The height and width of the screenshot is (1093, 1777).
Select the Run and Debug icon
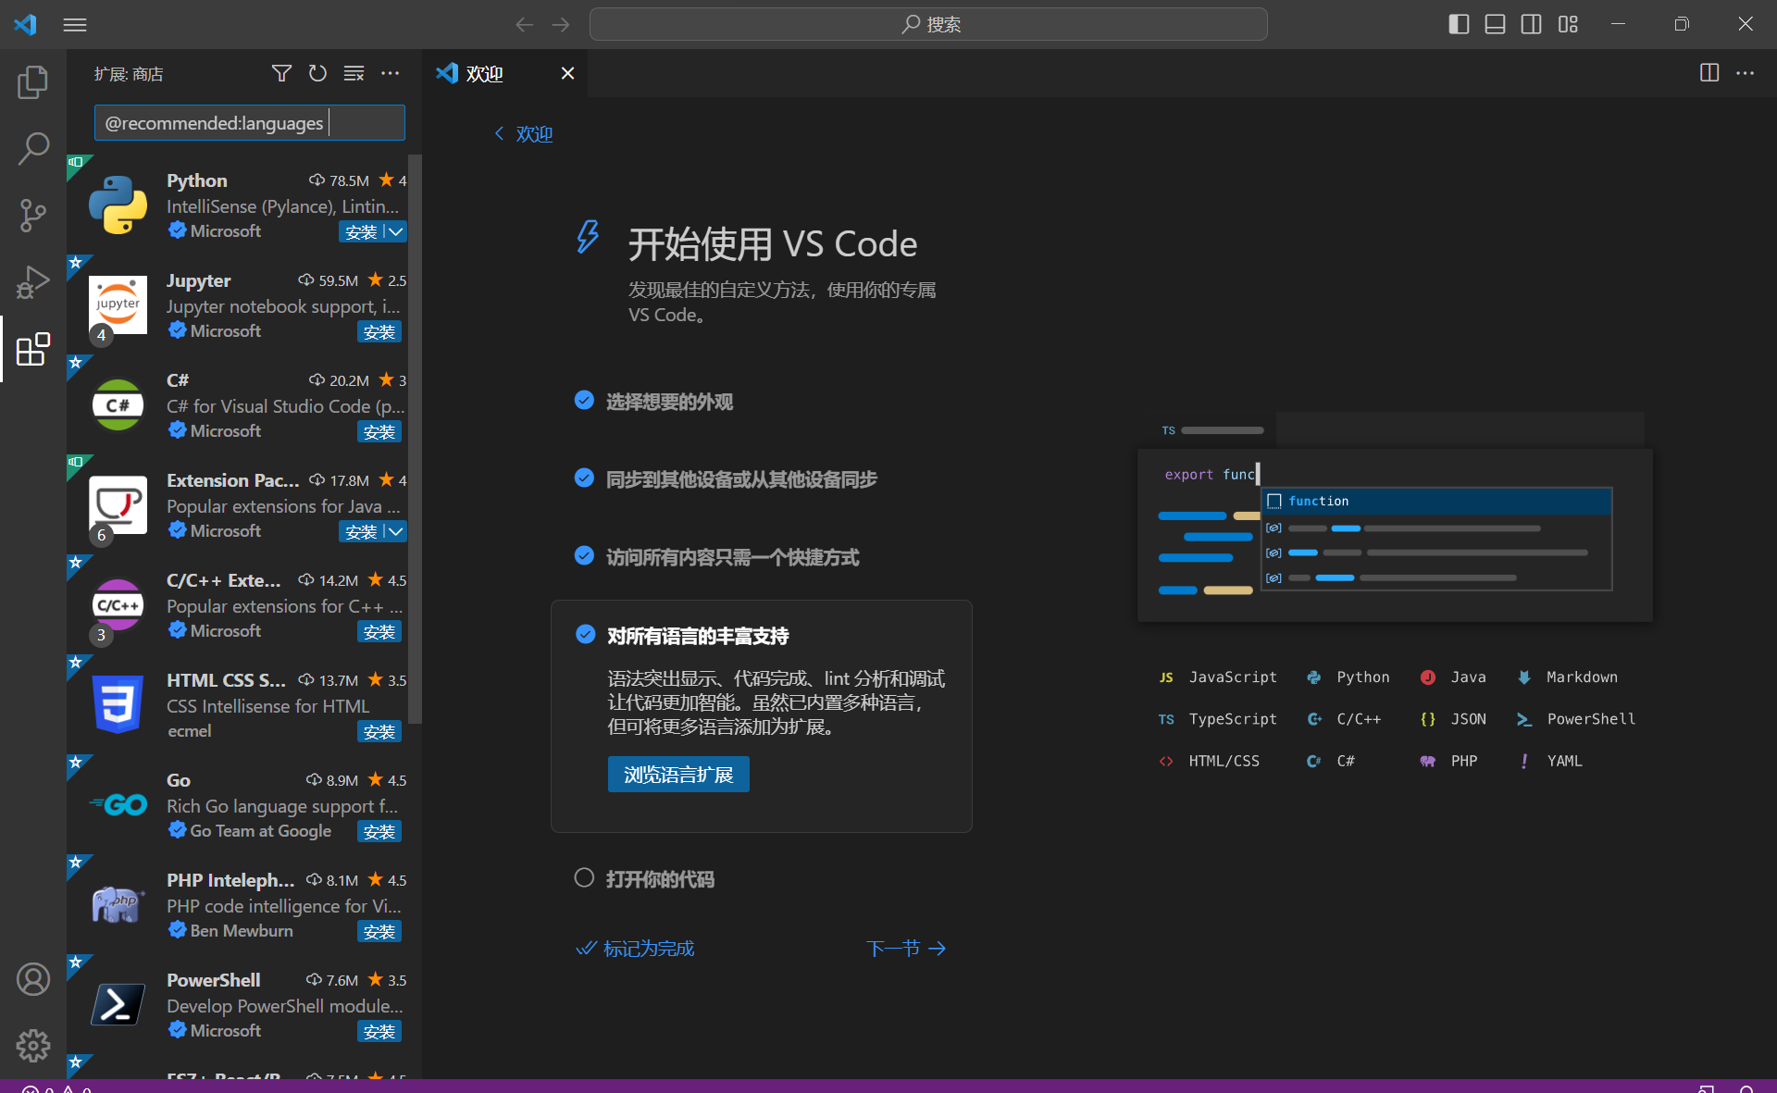click(x=32, y=281)
